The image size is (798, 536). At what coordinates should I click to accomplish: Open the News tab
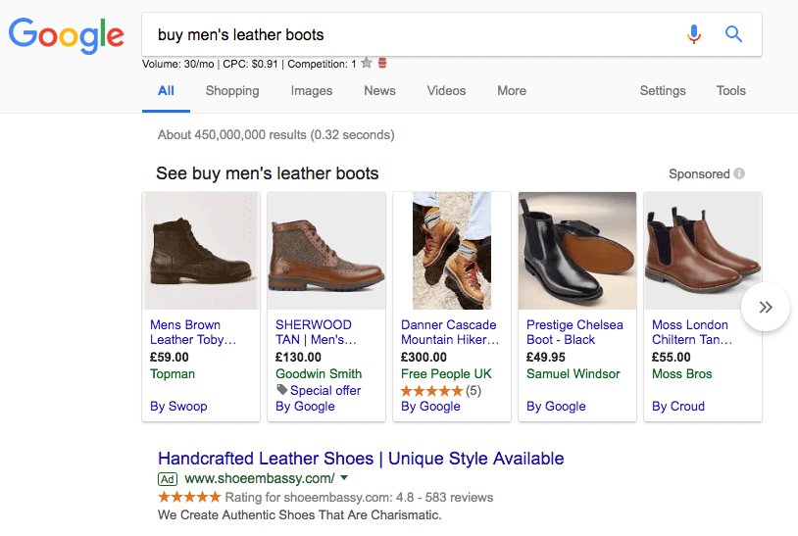[x=379, y=90]
